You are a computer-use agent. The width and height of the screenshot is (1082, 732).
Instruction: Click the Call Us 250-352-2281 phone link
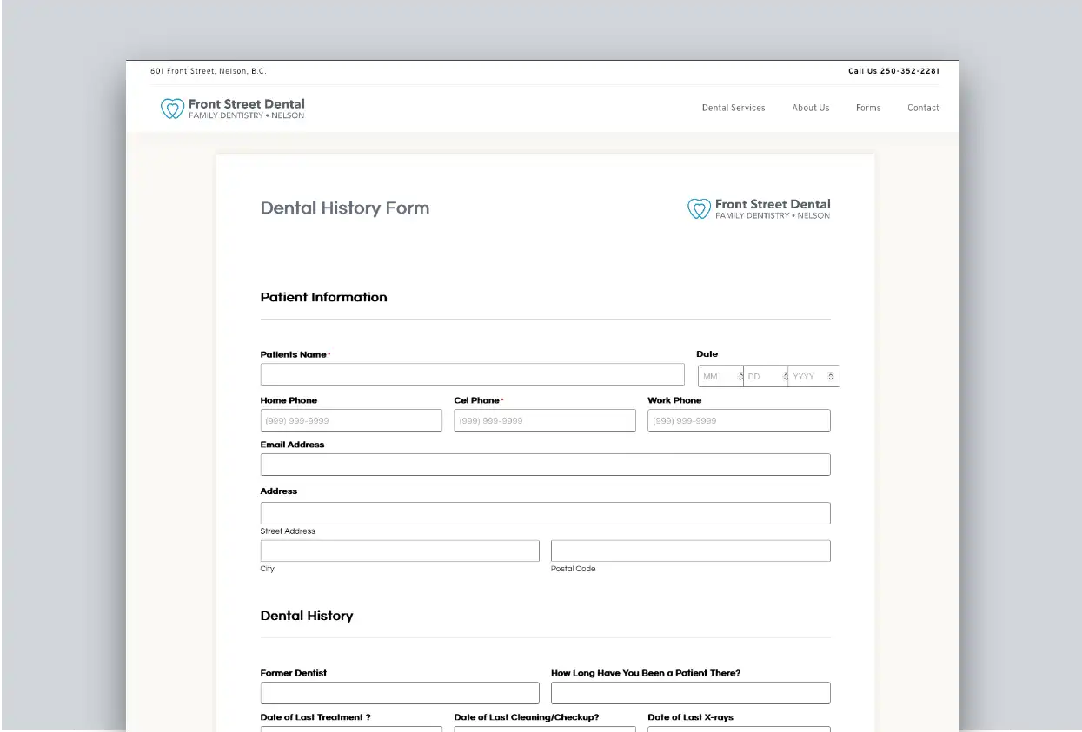[x=893, y=71]
